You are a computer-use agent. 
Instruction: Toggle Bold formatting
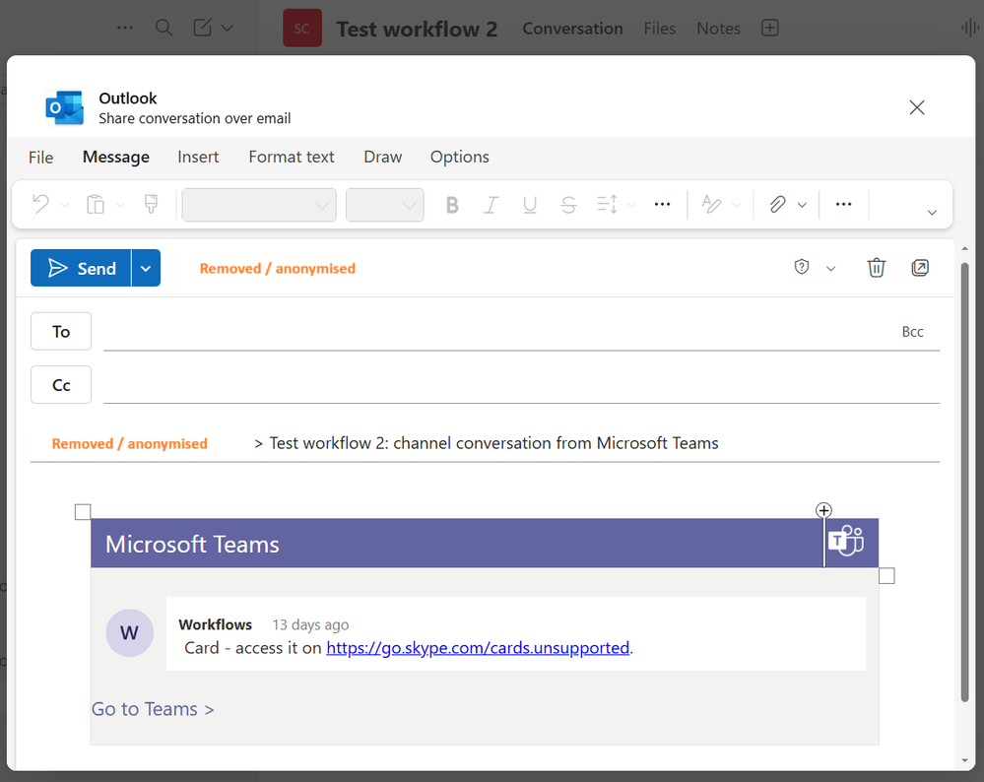pyautogui.click(x=452, y=205)
